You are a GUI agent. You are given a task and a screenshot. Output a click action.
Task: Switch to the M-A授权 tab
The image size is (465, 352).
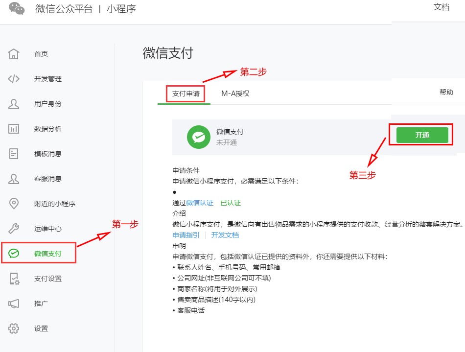tap(235, 94)
